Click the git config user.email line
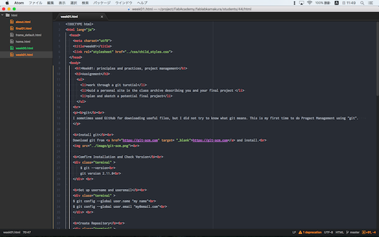Image resolution: width=379 pixels, height=237 pixels. click(120, 207)
